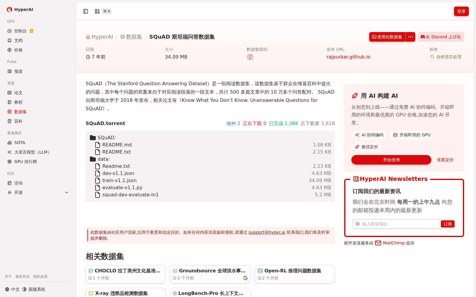Go to 价格 in the sidebar
Viewport: 476px width, 297px height.
(x=18, y=50)
